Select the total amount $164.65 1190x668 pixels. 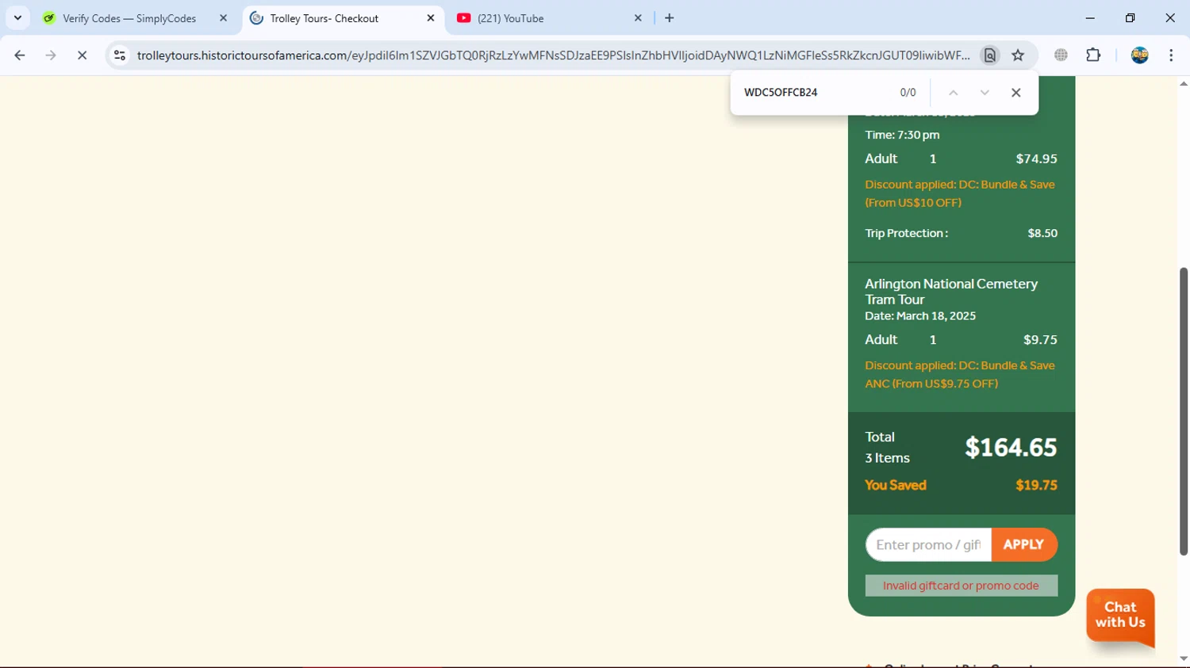click(x=1011, y=448)
